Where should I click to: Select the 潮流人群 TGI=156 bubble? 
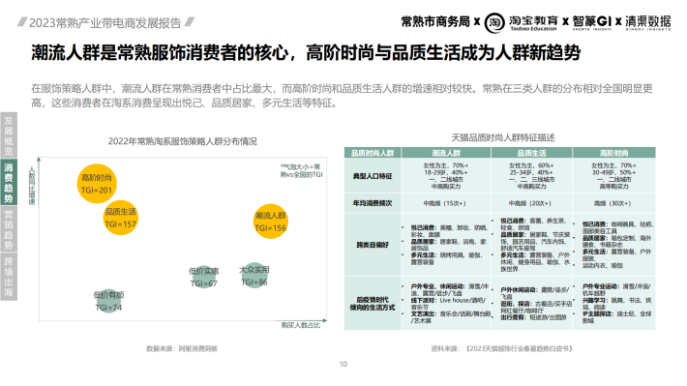[271, 222]
